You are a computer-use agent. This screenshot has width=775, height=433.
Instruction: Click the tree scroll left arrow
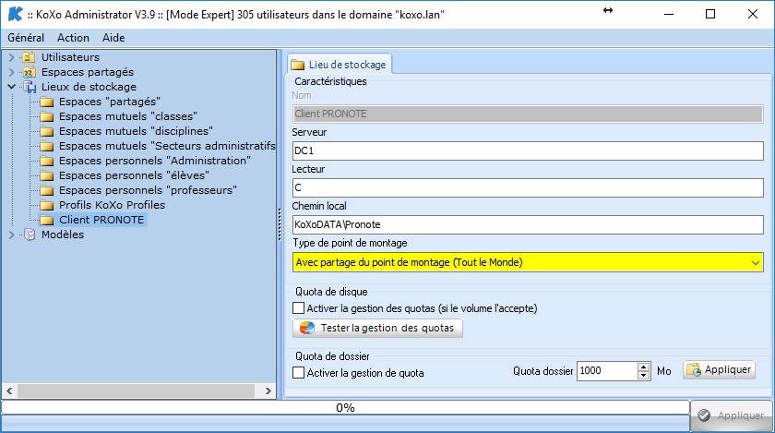9,391
